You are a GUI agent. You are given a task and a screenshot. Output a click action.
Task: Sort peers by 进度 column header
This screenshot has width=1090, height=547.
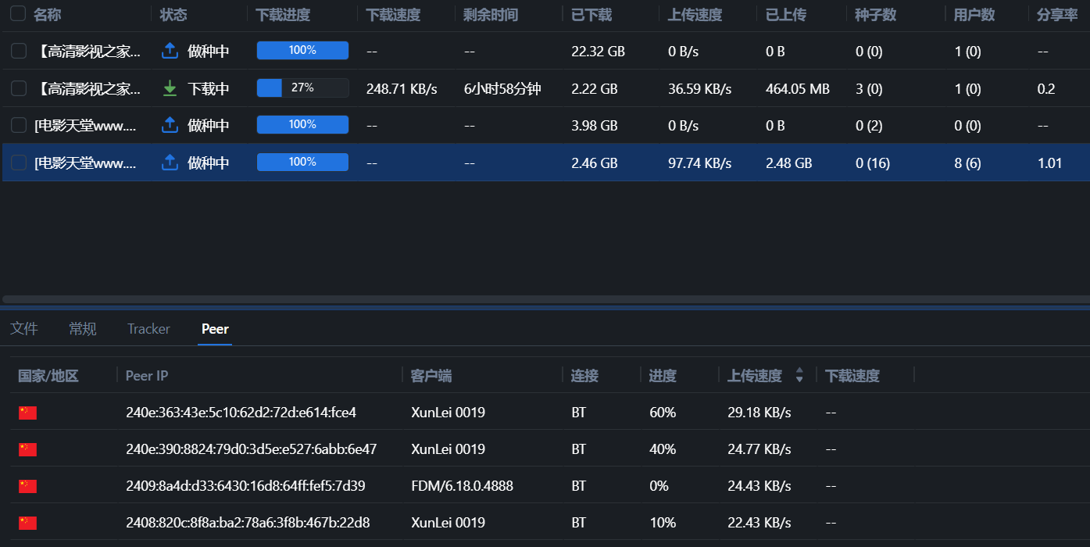[663, 376]
